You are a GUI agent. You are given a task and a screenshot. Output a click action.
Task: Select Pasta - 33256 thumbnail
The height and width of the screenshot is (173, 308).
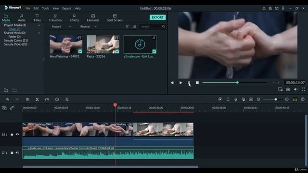click(x=103, y=44)
